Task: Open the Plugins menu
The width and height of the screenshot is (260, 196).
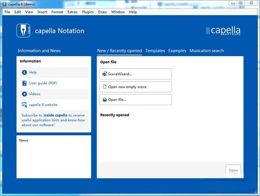Action: pos(88,12)
